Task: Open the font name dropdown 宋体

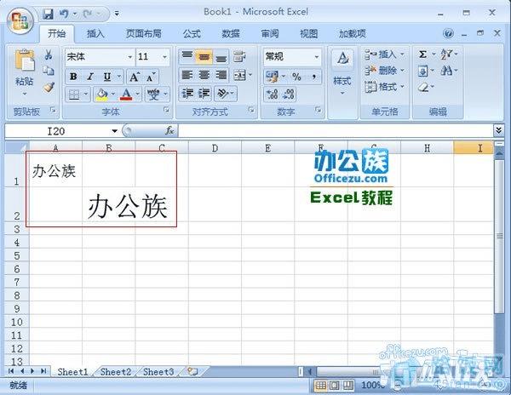Action: point(129,57)
